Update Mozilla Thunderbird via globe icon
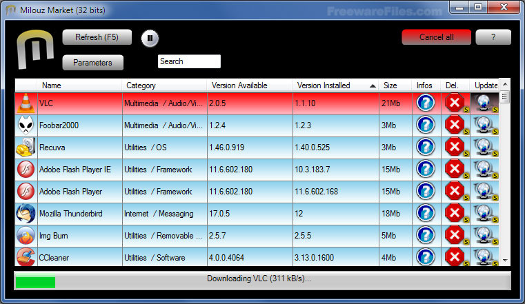 pyautogui.click(x=484, y=214)
